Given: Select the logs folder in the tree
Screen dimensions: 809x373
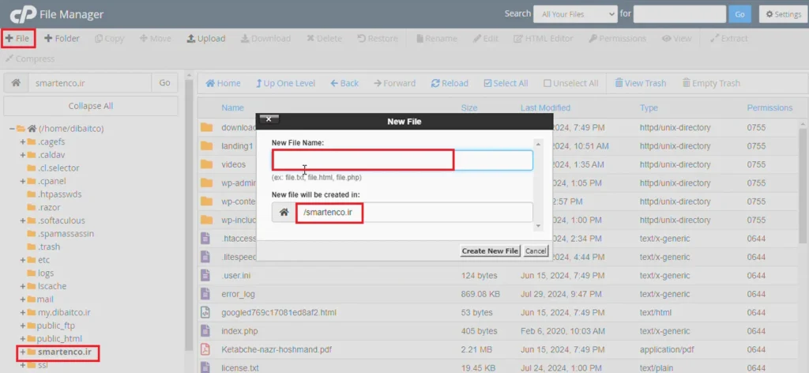Looking at the screenshot, I should tap(45, 273).
